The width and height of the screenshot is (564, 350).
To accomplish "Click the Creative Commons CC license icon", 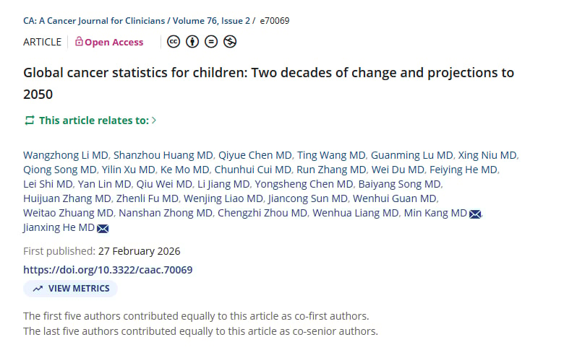I will [174, 41].
